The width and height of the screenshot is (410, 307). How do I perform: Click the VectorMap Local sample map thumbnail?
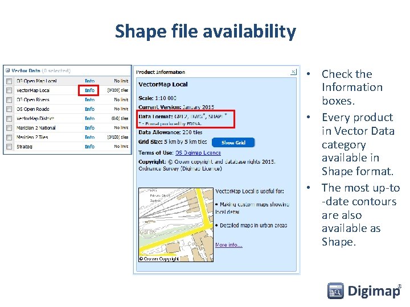(176, 225)
